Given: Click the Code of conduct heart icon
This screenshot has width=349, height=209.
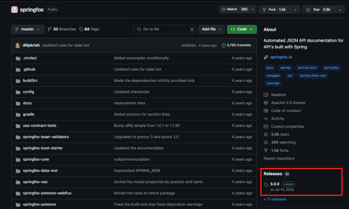Looking at the screenshot, I should click(266, 111).
